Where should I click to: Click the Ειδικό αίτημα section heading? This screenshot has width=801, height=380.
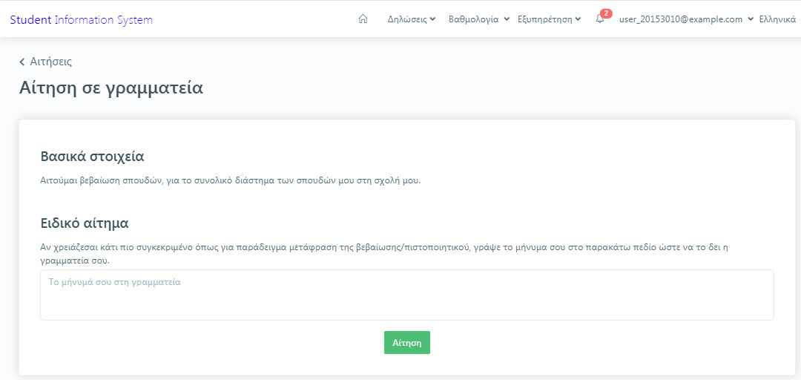pyautogui.click(x=85, y=223)
